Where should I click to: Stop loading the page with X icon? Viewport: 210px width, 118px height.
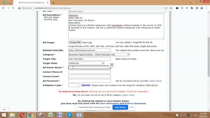point(13,8)
